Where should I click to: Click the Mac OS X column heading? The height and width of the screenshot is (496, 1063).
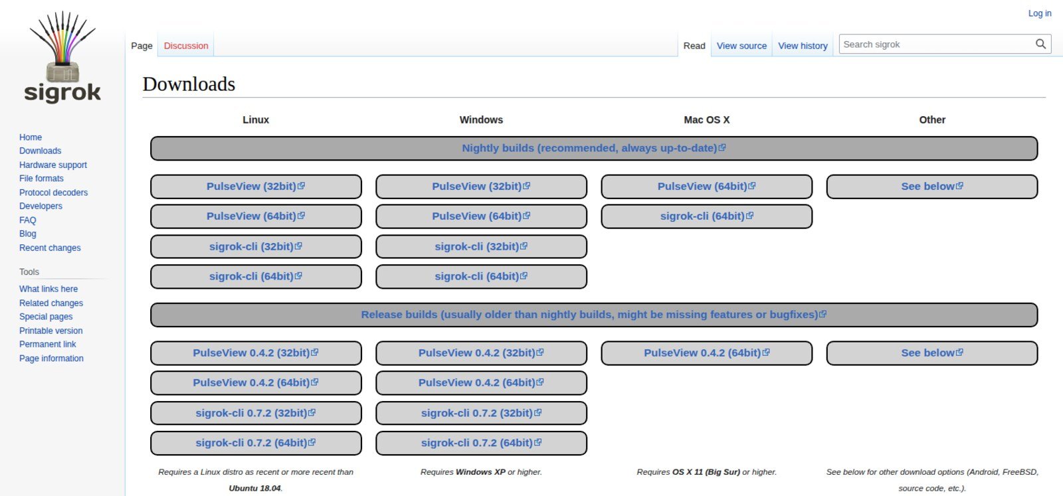706,120
